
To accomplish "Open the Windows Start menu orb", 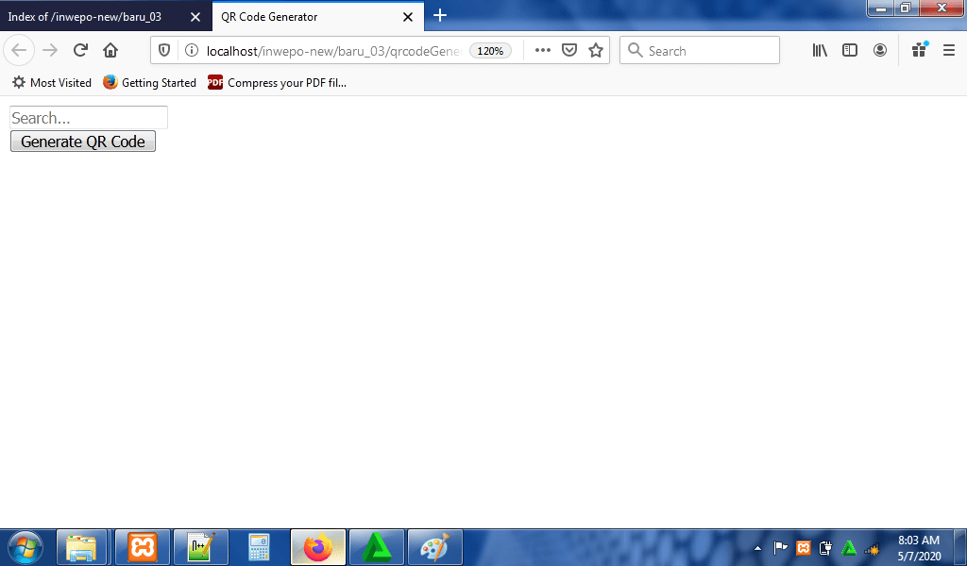I will (x=25, y=547).
